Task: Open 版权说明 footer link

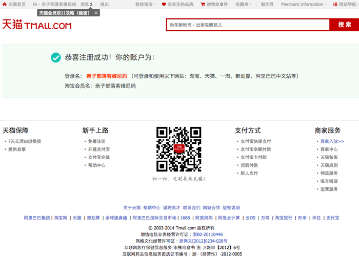Action: click(231, 208)
